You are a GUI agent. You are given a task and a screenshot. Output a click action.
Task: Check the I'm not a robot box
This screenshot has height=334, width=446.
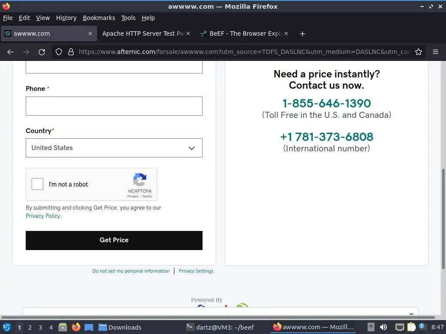pyautogui.click(x=37, y=184)
